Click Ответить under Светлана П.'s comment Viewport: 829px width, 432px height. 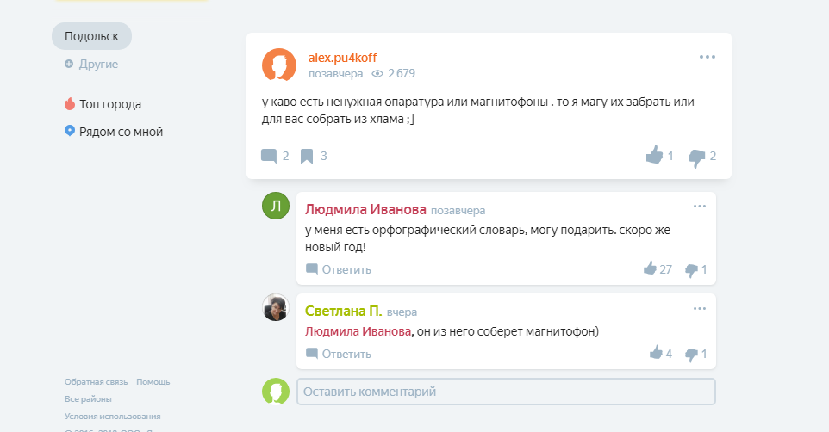click(346, 354)
